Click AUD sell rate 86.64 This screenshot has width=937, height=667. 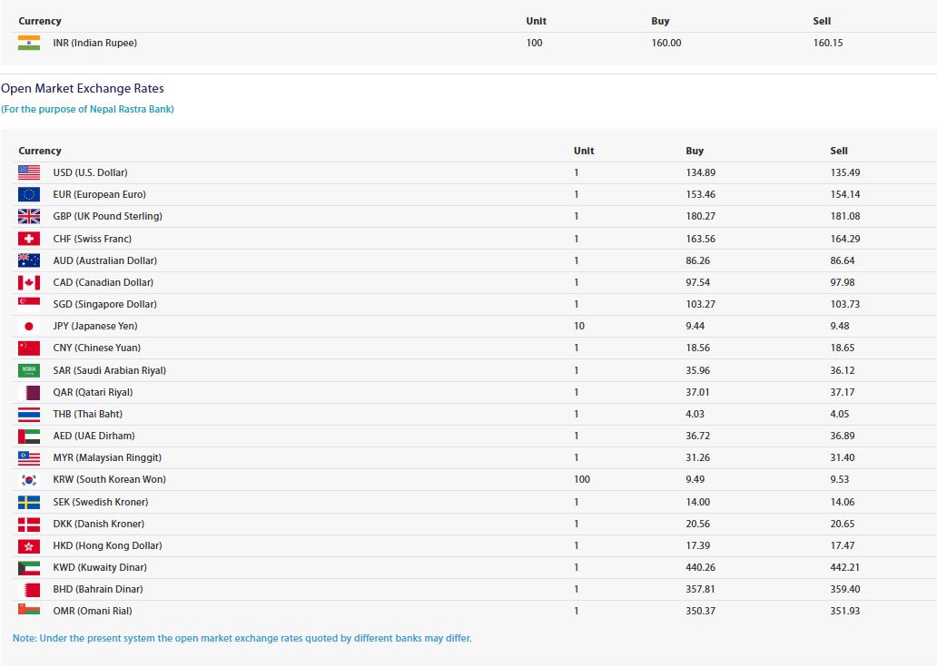(x=842, y=260)
